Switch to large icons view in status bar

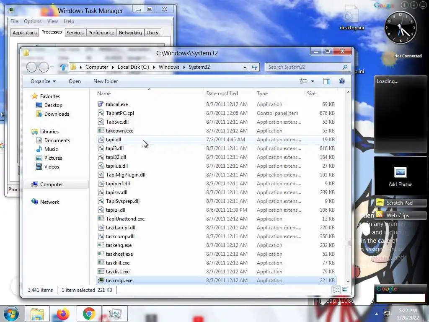tap(345, 290)
